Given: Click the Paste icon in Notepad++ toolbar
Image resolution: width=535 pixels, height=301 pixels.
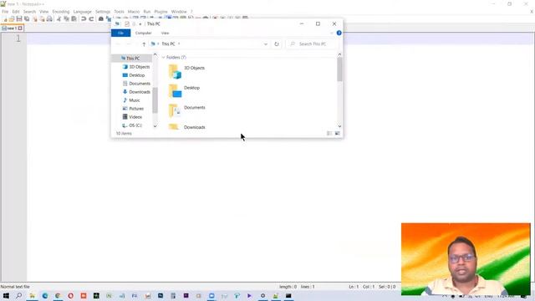Looking at the screenshot, I should coord(74,18).
